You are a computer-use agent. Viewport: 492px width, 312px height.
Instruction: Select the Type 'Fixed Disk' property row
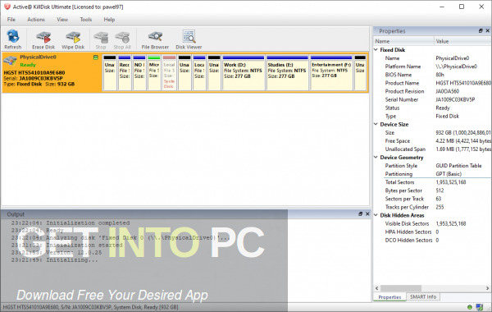tap(432, 116)
